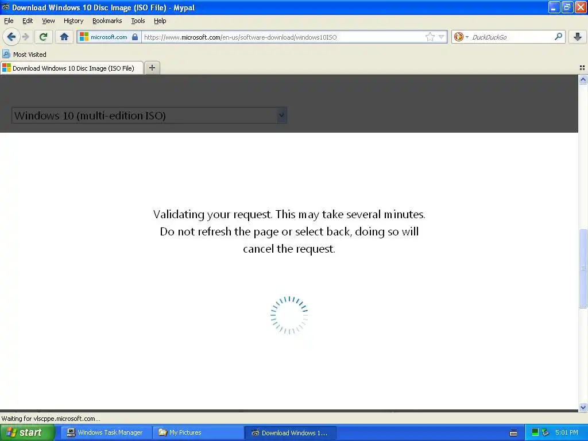Viewport: 588px width, 441px height.
Task: Open the Most Visited bookmarks folder
Action: (24, 55)
